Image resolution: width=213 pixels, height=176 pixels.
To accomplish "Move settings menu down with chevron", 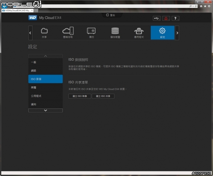I will tap(46, 110).
